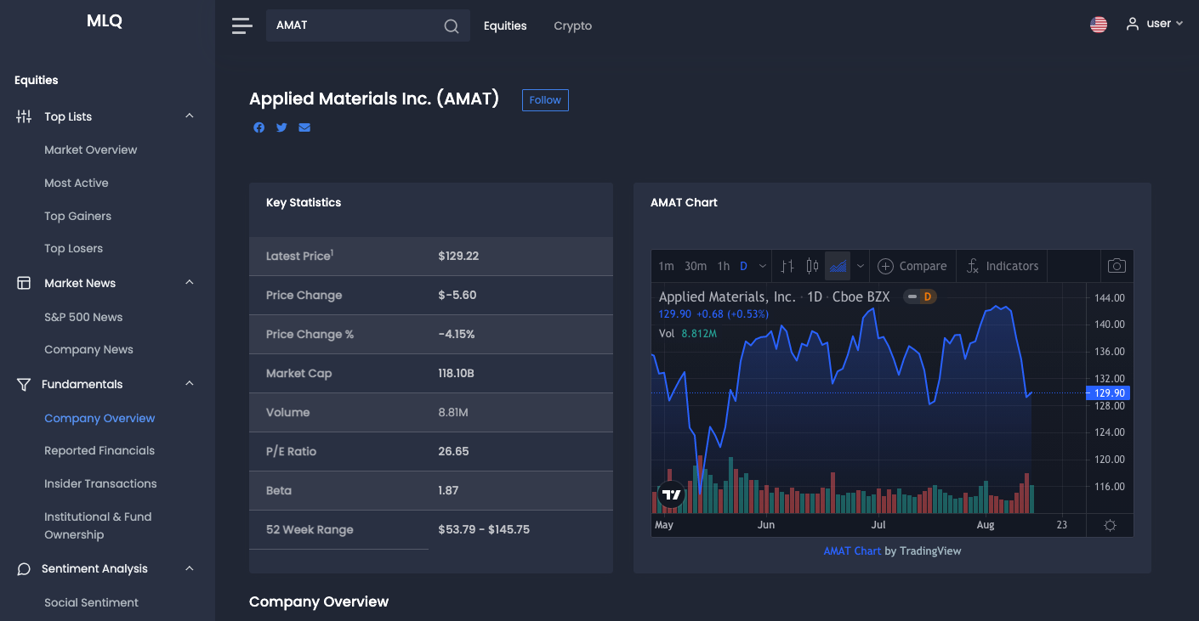Share AMAT page on Facebook
The image size is (1199, 621).
tap(259, 127)
